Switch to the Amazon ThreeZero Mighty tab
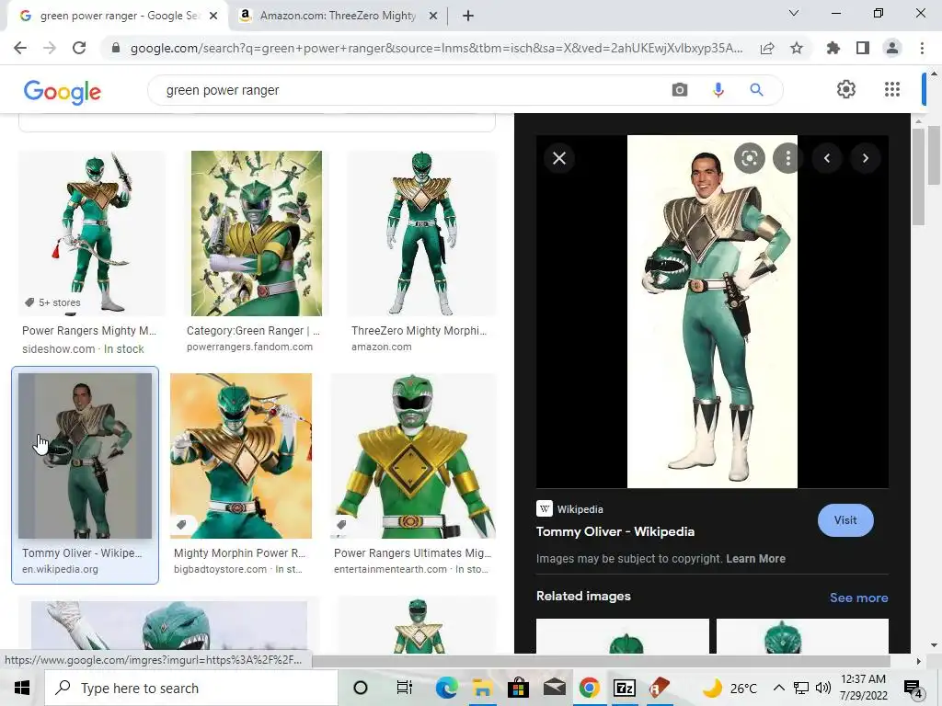 point(337,17)
